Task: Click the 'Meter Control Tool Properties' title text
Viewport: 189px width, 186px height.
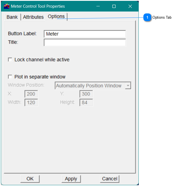Action: pos(38,6)
